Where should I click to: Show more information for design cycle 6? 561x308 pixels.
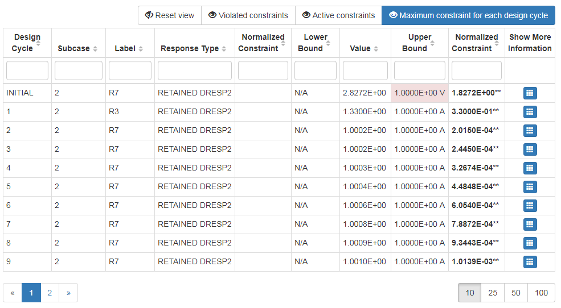pyautogui.click(x=530, y=206)
